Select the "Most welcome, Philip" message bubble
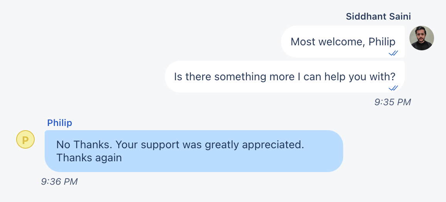 click(343, 41)
